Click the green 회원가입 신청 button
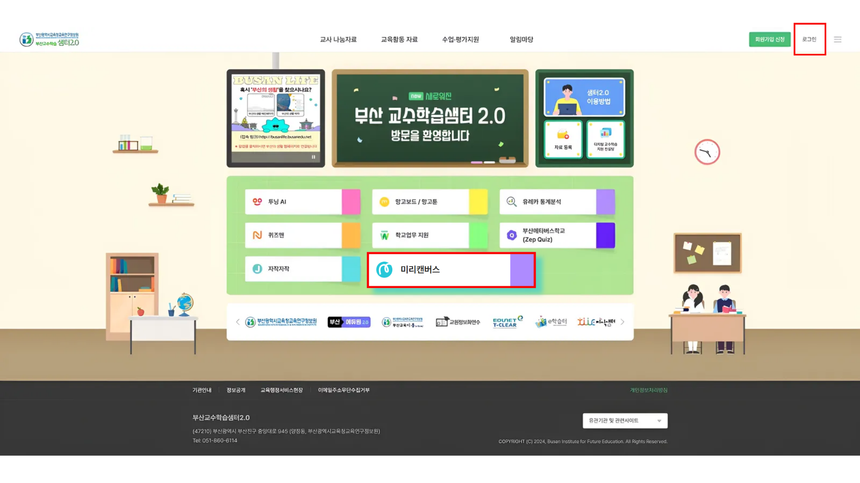860x483 pixels. 770,39
